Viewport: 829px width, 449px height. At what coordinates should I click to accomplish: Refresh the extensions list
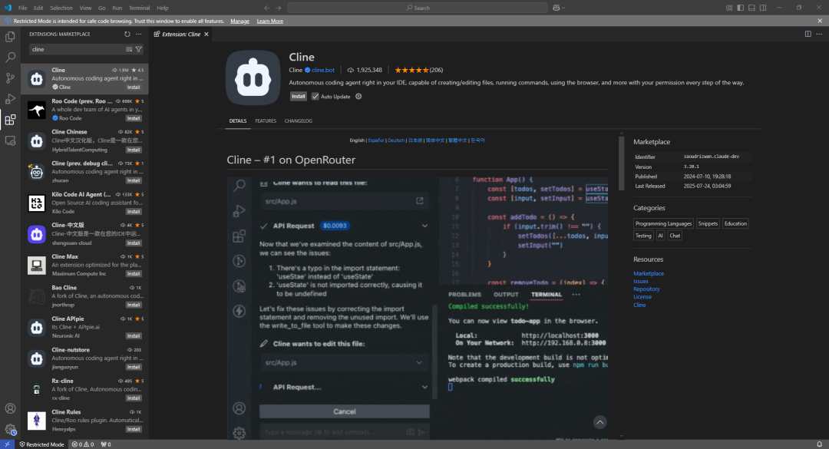(x=126, y=34)
